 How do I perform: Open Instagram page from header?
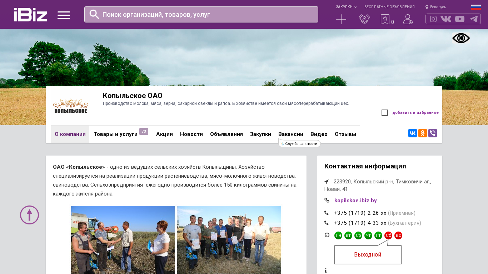(433, 19)
